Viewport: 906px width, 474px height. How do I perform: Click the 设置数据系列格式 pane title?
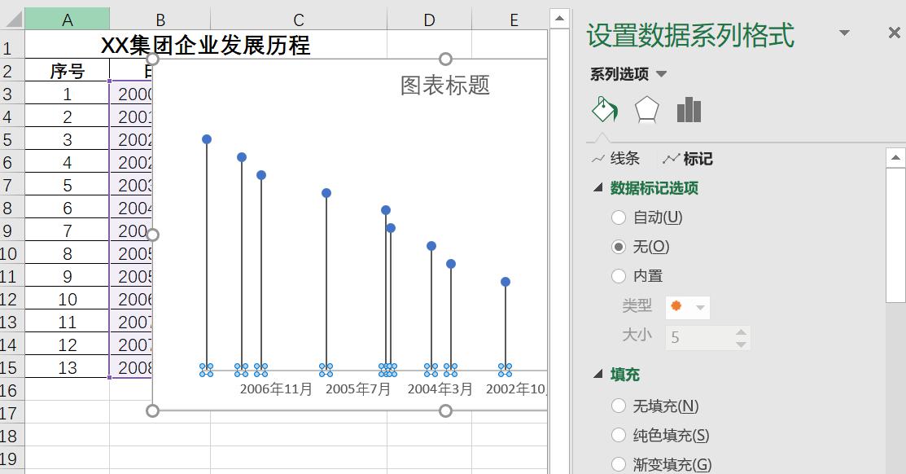tap(690, 34)
